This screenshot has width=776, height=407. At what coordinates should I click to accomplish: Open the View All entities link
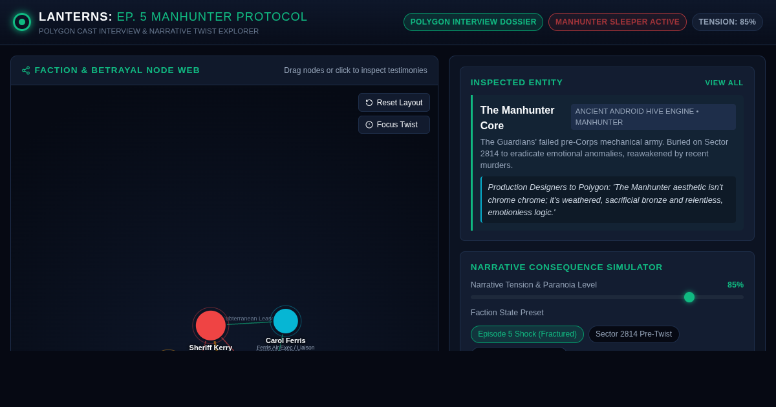click(724, 83)
